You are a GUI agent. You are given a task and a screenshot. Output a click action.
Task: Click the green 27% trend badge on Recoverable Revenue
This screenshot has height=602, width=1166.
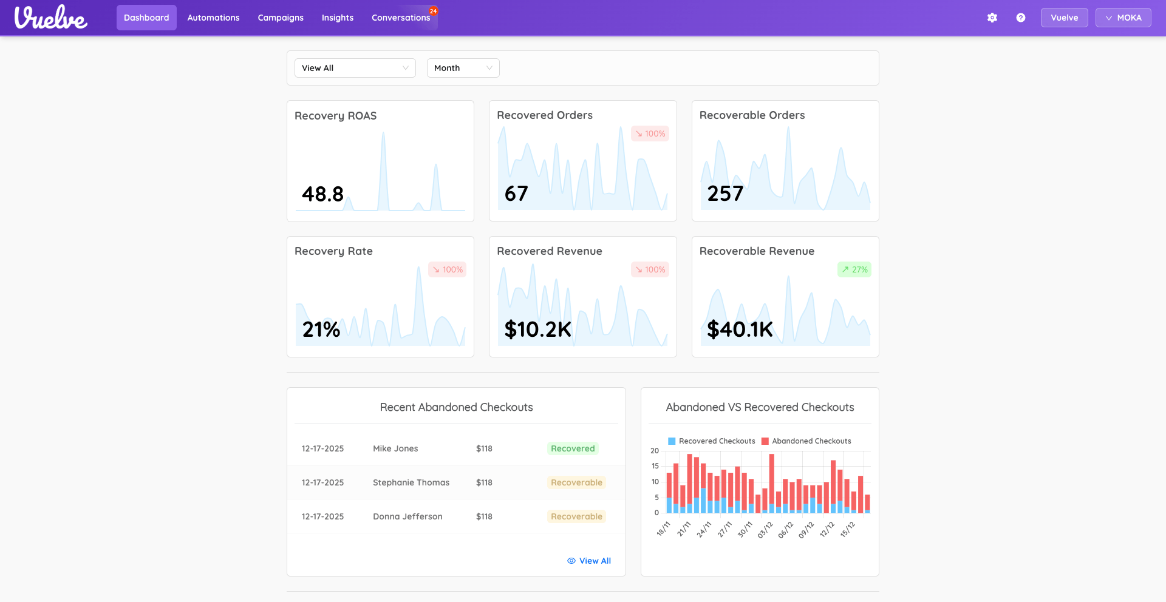854,269
